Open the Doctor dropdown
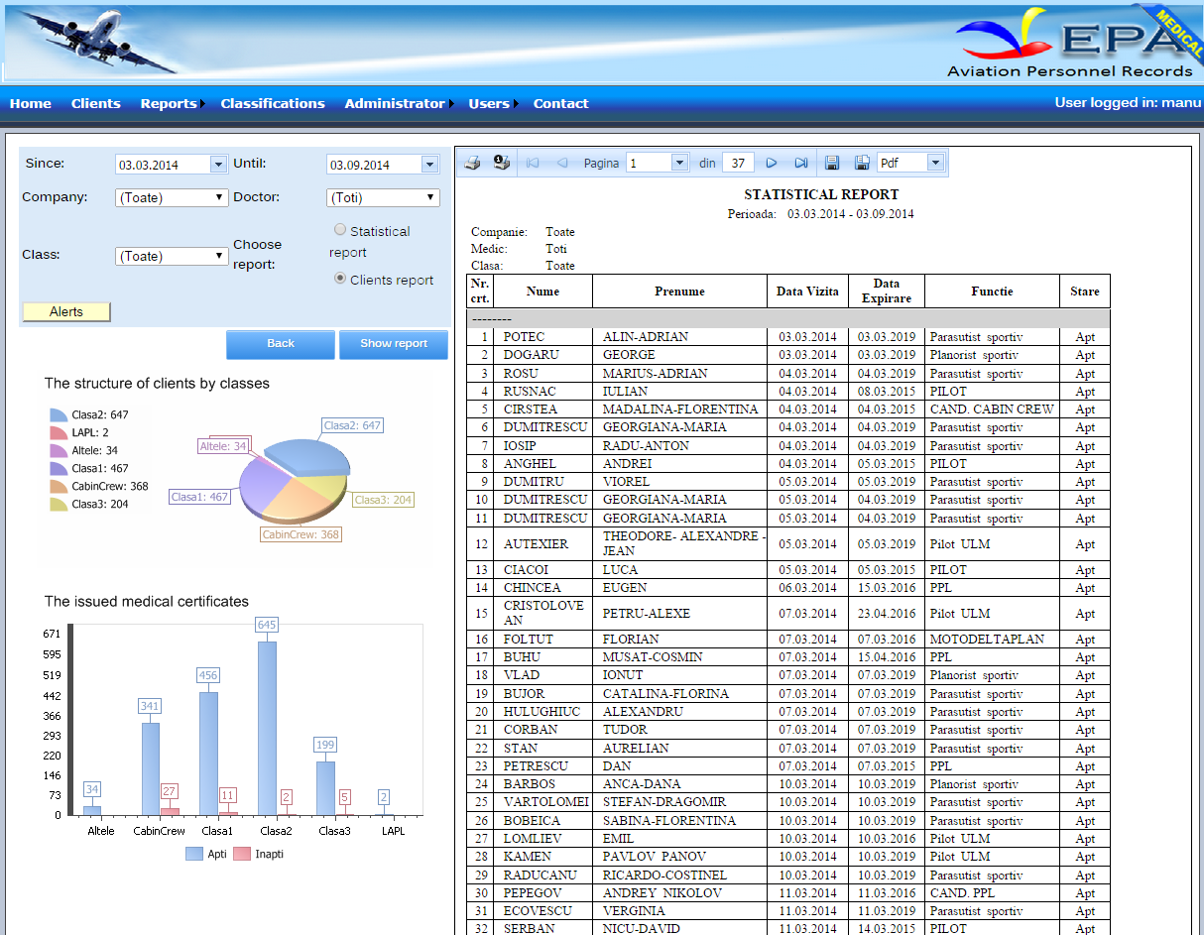Viewport: 1204px width, 935px height. click(383, 197)
